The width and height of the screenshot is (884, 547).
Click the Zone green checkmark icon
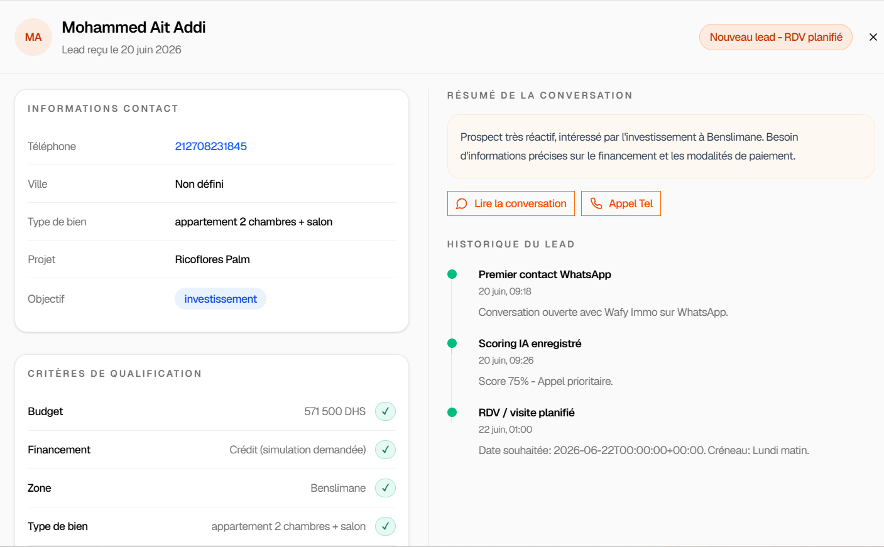[385, 488]
